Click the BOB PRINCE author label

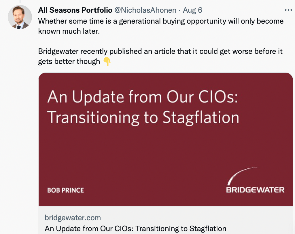pyautogui.click(x=65, y=190)
